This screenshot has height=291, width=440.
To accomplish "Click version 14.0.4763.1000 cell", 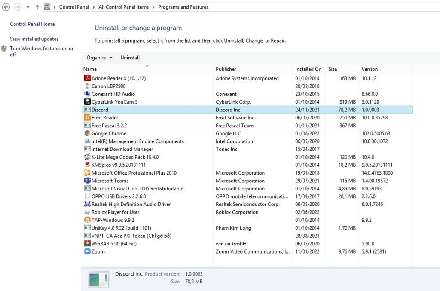I will (377, 173).
